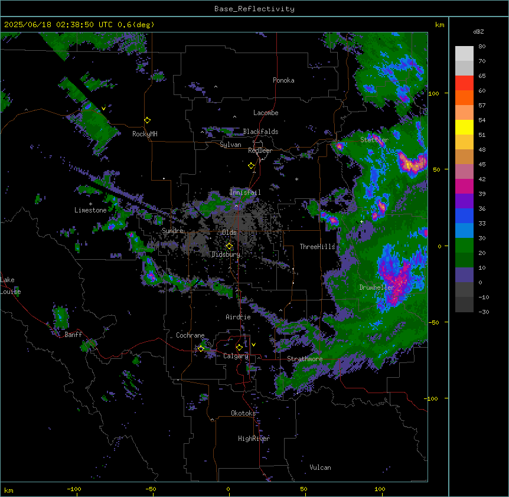Select the Sylvan label
Image resolution: width=509 pixels, height=497 pixels.
[x=230, y=145]
